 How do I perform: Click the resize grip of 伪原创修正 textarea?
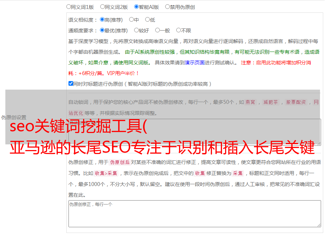[319, 225]
